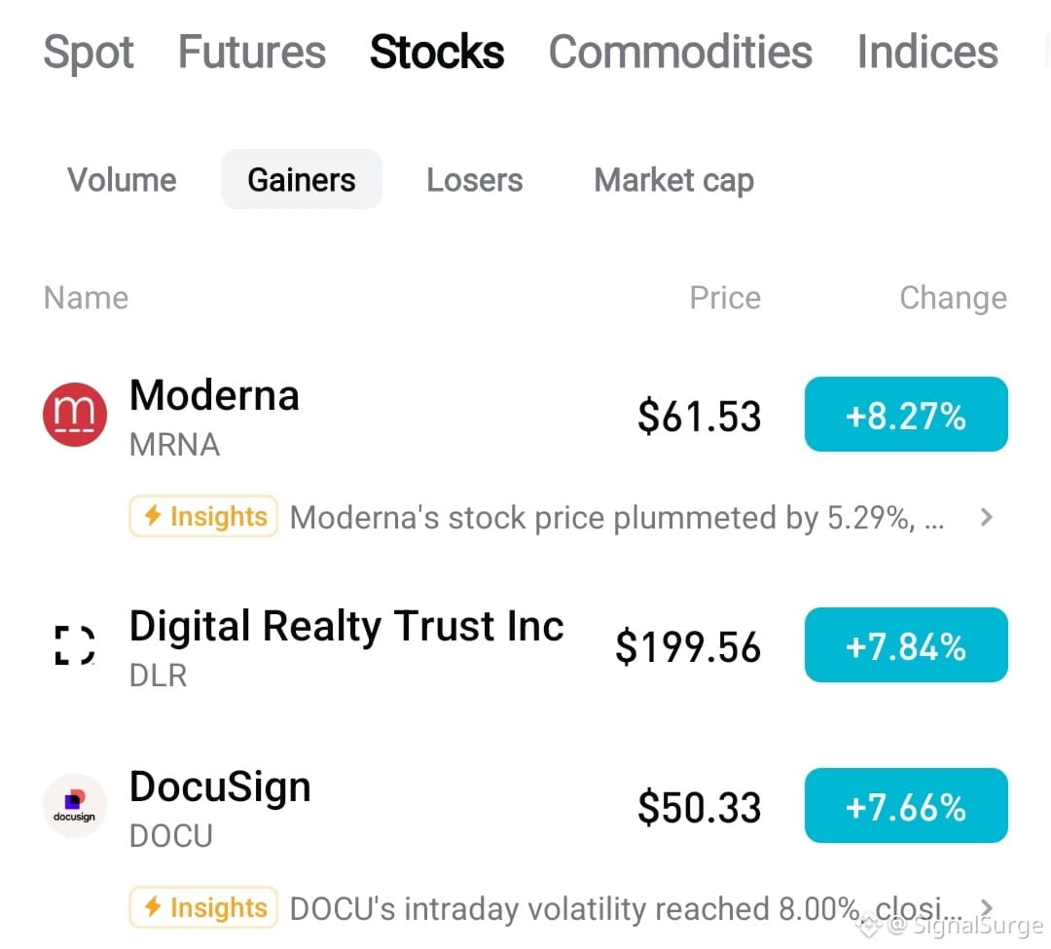Show the Losers filter
Image resolution: width=1051 pixels, height=949 pixels.
coord(475,180)
